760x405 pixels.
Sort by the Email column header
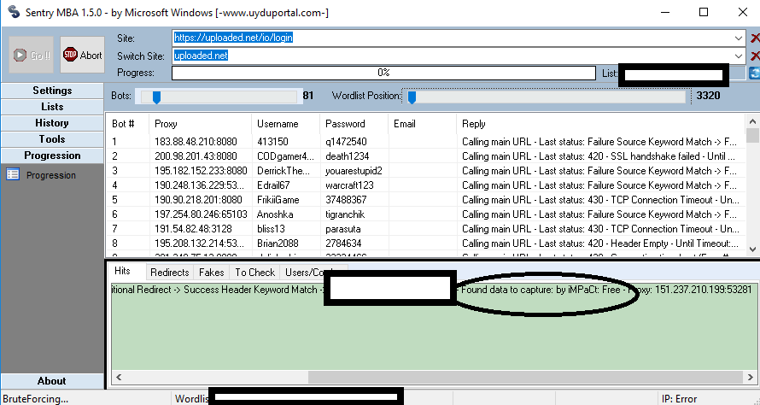422,124
